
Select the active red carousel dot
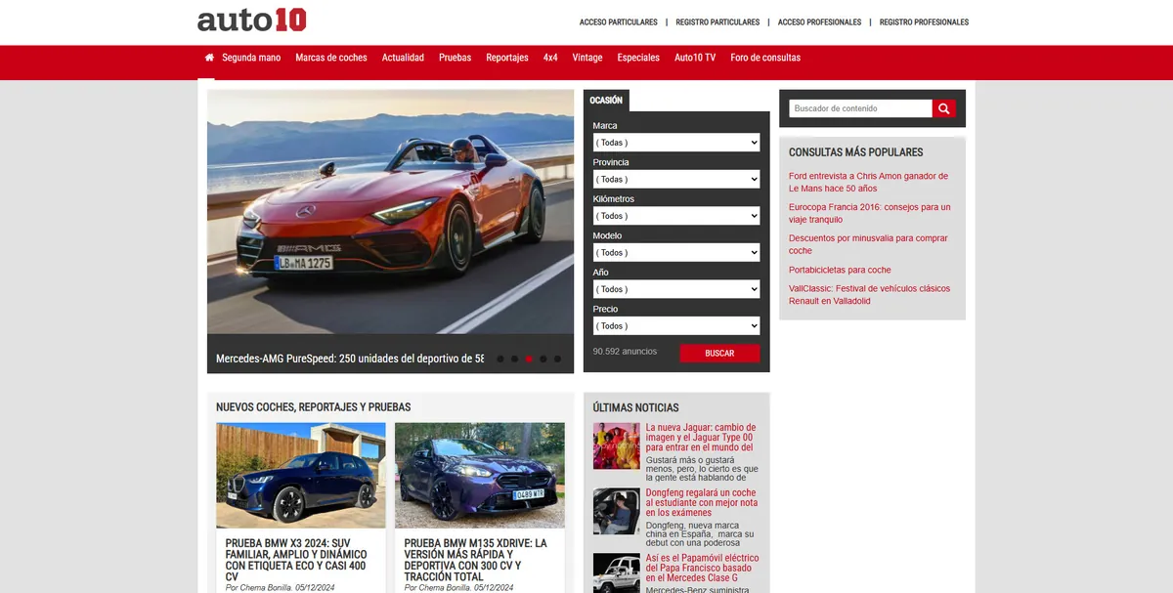point(529,359)
